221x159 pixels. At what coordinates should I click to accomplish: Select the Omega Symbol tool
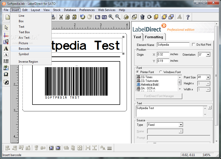click(6, 74)
